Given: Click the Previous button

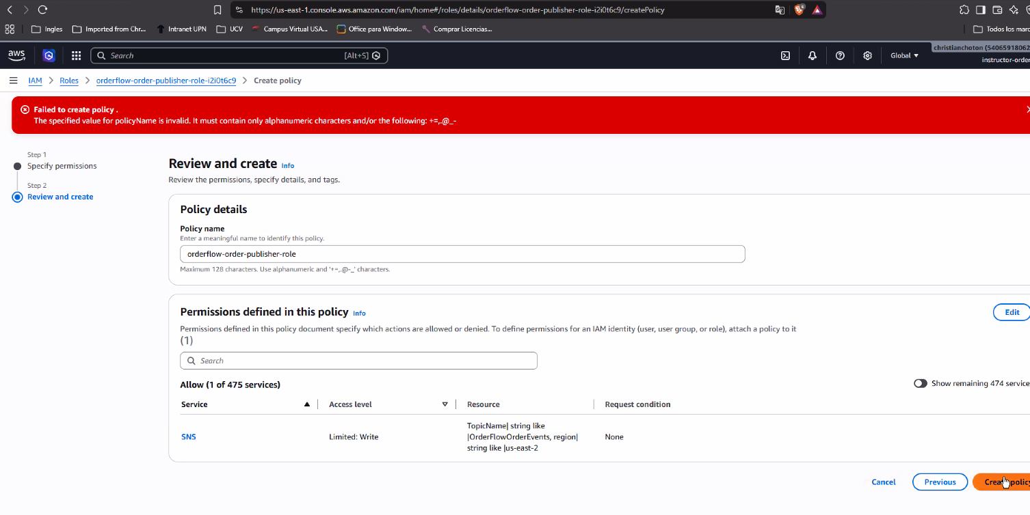Looking at the screenshot, I should click(940, 482).
